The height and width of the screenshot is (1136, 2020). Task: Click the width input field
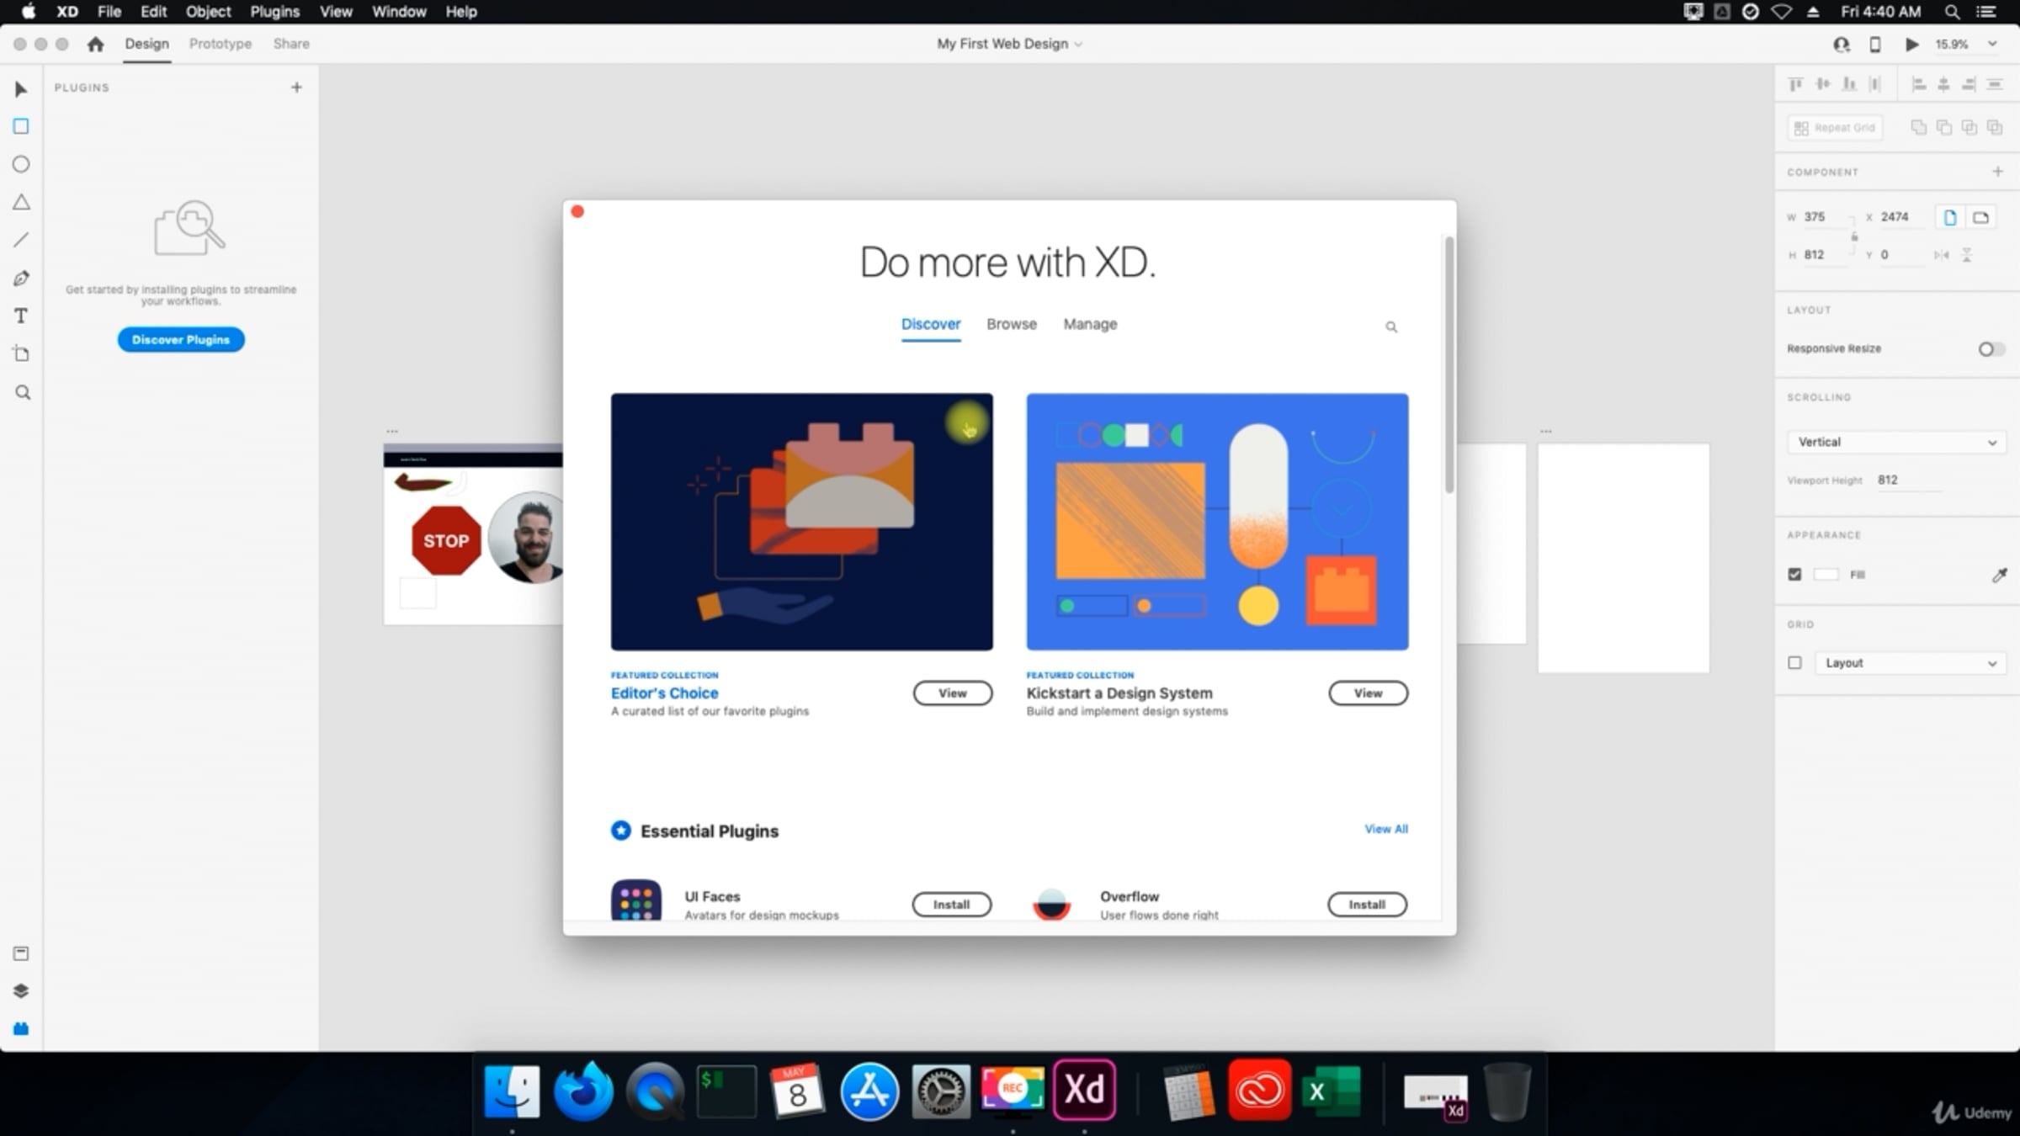click(x=1825, y=217)
